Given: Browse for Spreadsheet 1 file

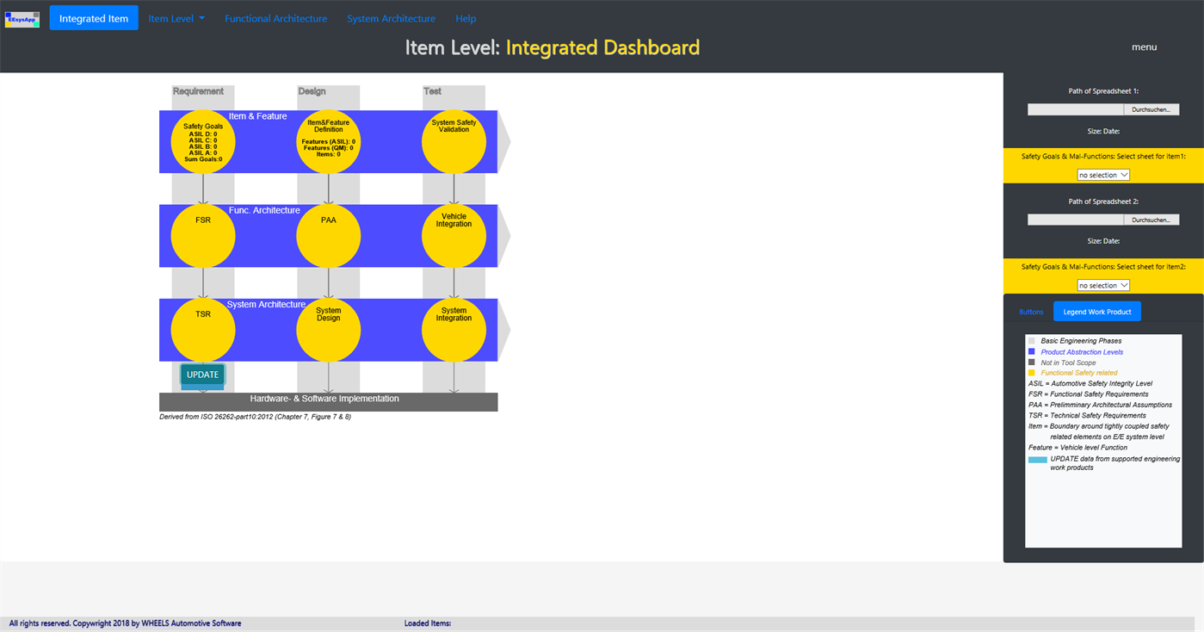Looking at the screenshot, I should [1152, 109].
